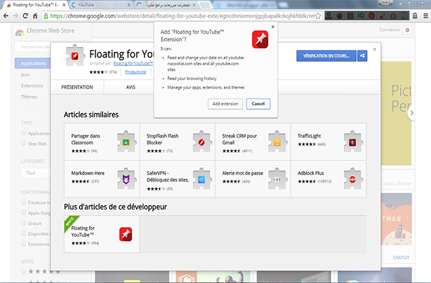Click the StopFlash Flash Blocker puzzle icon

pos(201,141)
